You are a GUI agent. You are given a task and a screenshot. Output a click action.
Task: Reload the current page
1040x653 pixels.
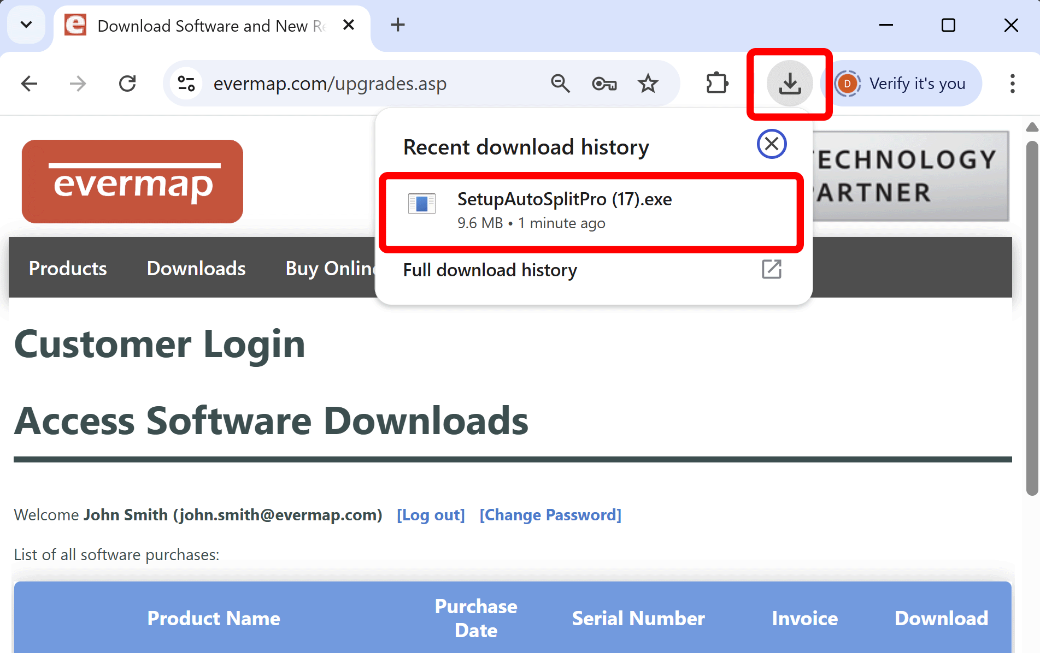click(x=127, y=84)
